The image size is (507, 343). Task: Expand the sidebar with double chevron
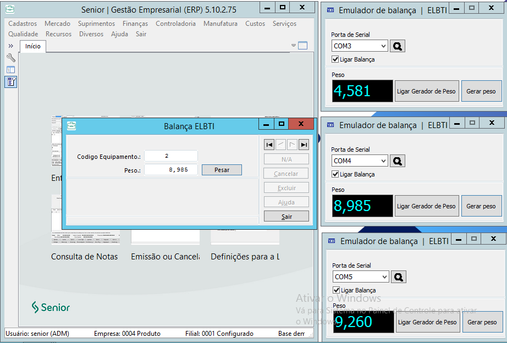pos(10,46)
